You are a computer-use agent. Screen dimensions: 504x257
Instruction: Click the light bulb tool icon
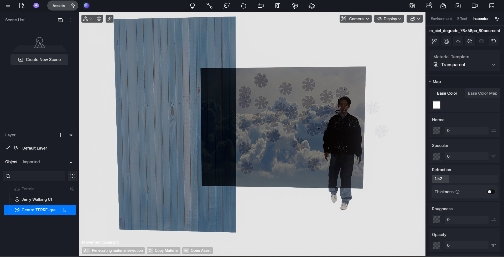click(192, 6)
